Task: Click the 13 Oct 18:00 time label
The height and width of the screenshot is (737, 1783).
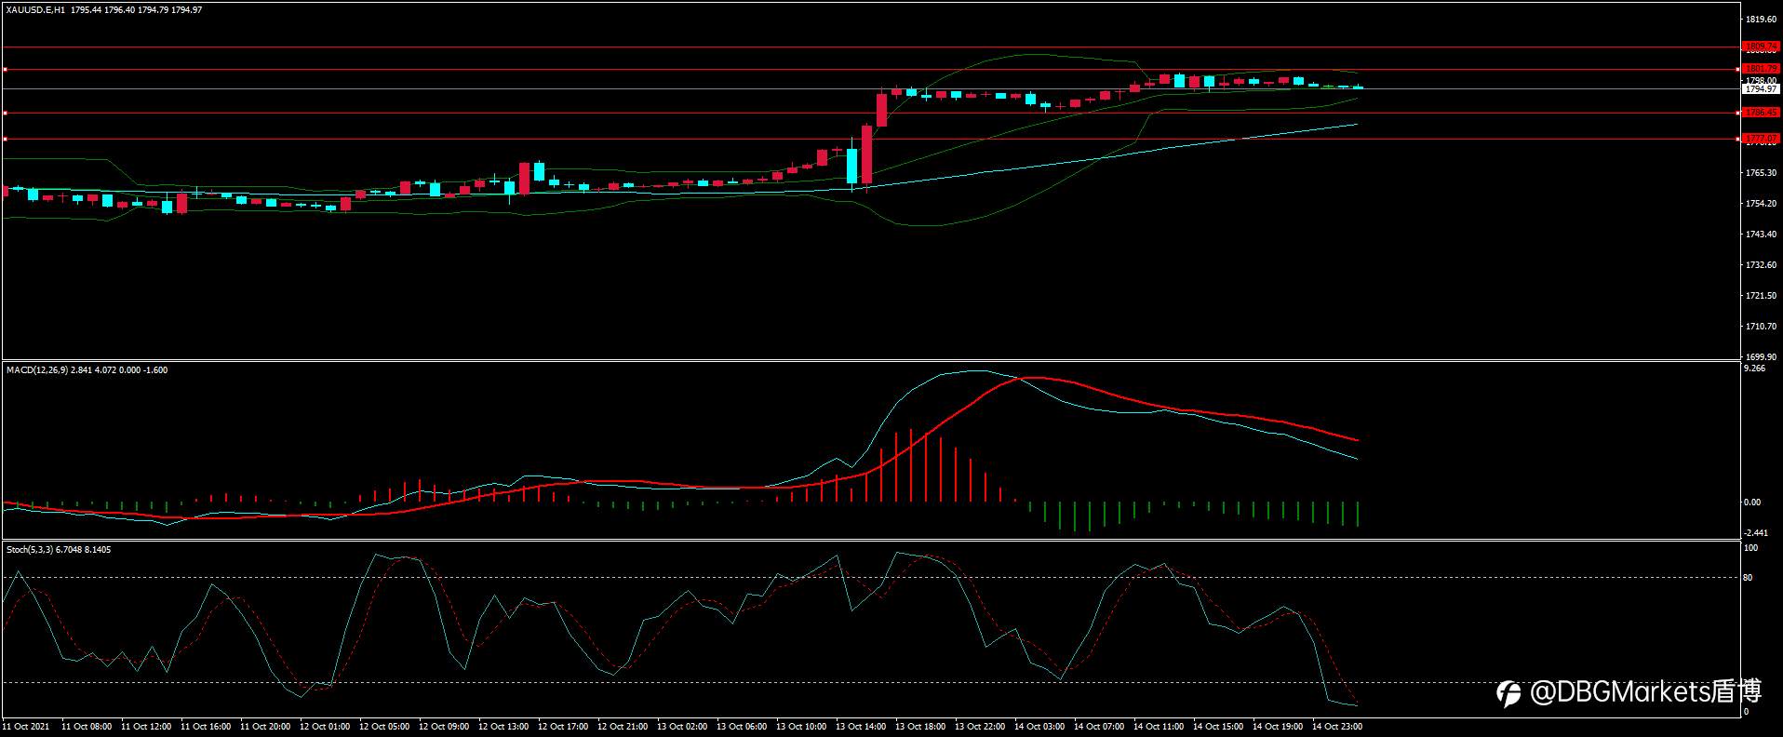Action: click(920, 726)
